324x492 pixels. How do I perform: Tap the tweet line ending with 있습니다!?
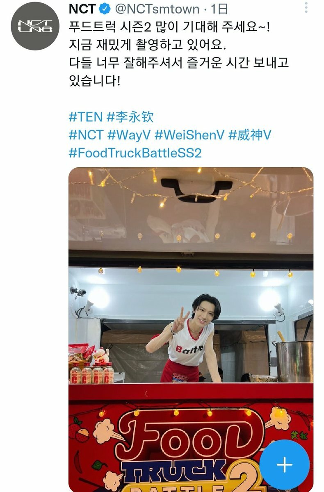pyautogui.click(x=94, y=81)
